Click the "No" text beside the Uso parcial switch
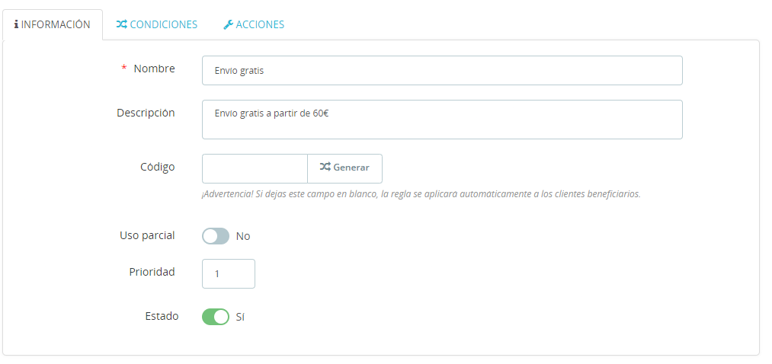 point(243,236)
